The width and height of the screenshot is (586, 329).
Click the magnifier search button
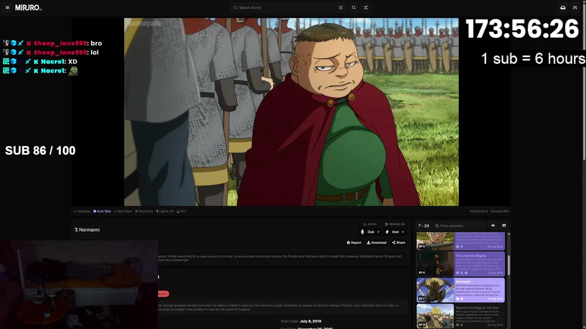(x=353, y=8)
